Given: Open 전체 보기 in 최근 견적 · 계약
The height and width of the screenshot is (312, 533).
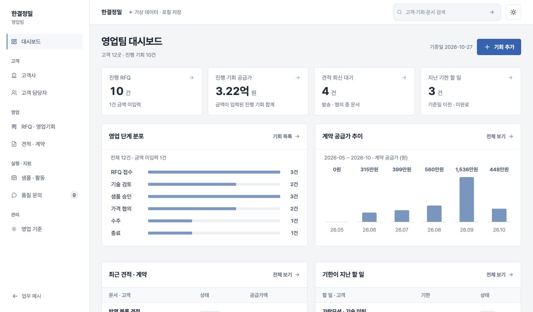Looking at the screenshot, I should pyautogui.click(x=286, y=275).
